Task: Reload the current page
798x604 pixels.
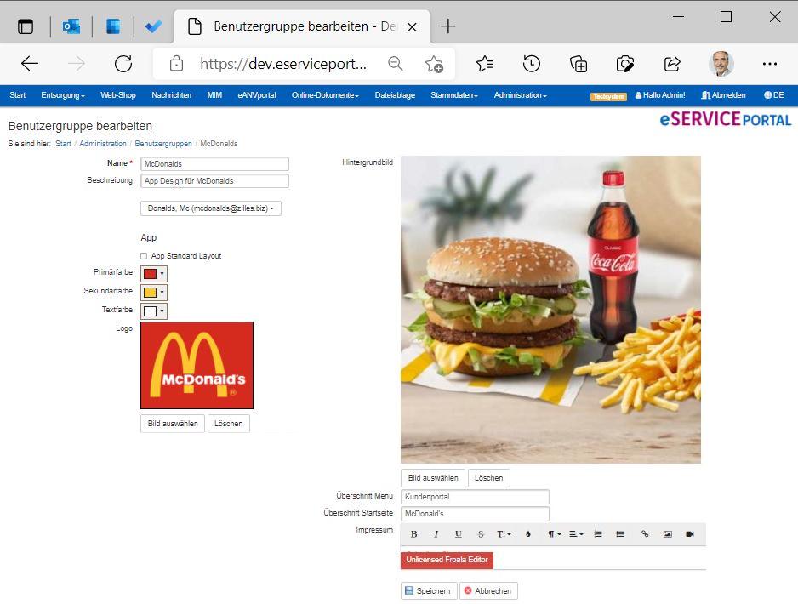Action: tap(123, 64)
